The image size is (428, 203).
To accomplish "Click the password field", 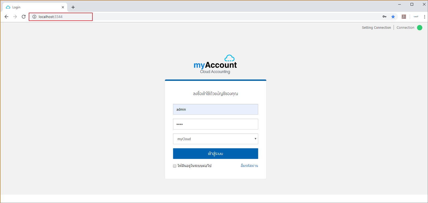I will pos(215,124).
